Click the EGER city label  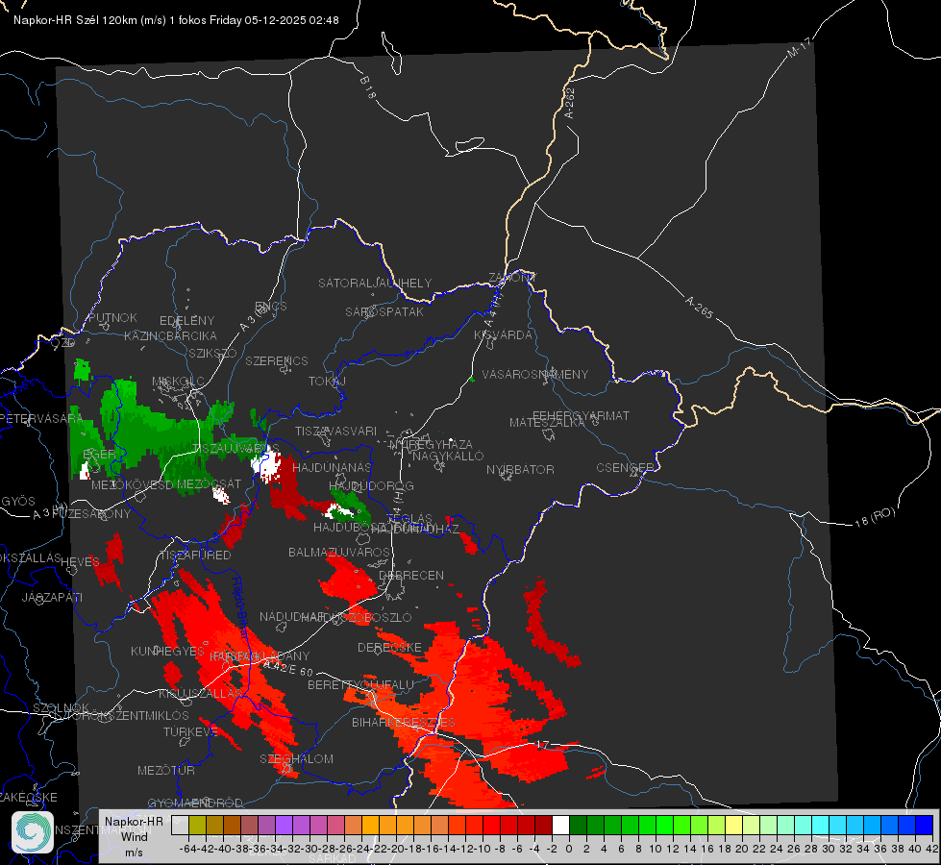(99, 454)
